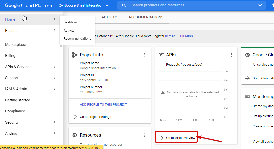Click project ID spry-sentry-328310
Image resolution: width=274 pixels, height=149 pixels.
click(94, 80)
